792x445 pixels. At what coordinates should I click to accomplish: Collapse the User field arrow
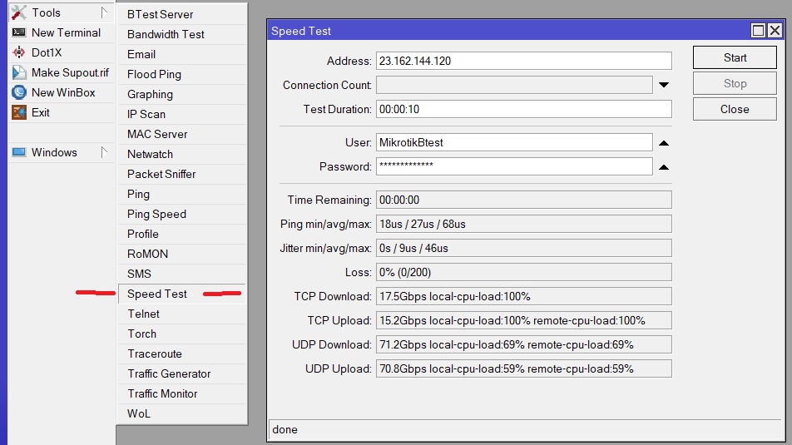664,143
